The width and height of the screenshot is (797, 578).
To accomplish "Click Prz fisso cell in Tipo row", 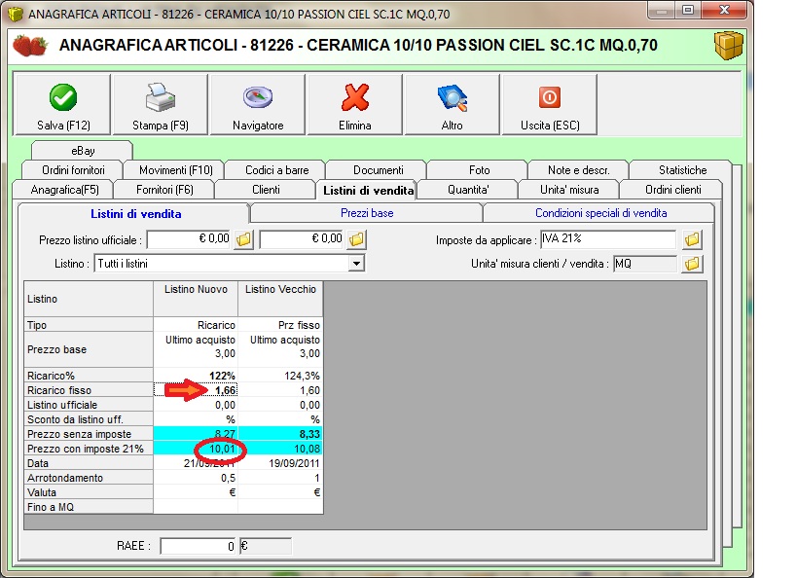I will click(x=280, y=325).
